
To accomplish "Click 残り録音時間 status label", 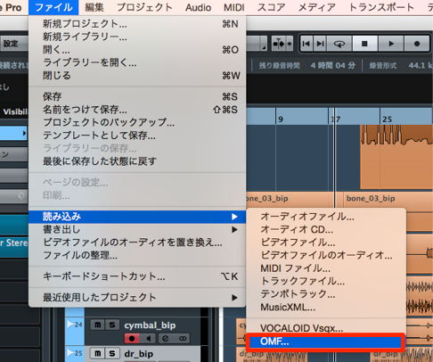I will [x=279, y=66].
